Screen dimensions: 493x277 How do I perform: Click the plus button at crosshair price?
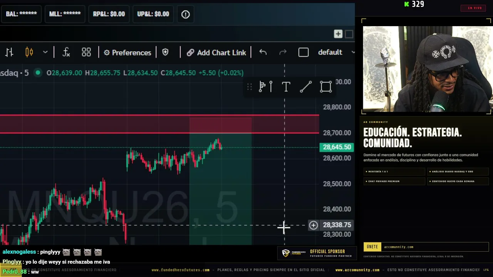(313, 225)
